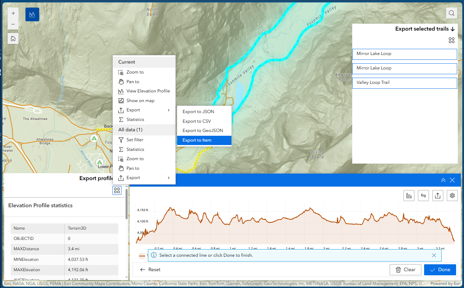Export the elevation profile chart

[438, 195]
